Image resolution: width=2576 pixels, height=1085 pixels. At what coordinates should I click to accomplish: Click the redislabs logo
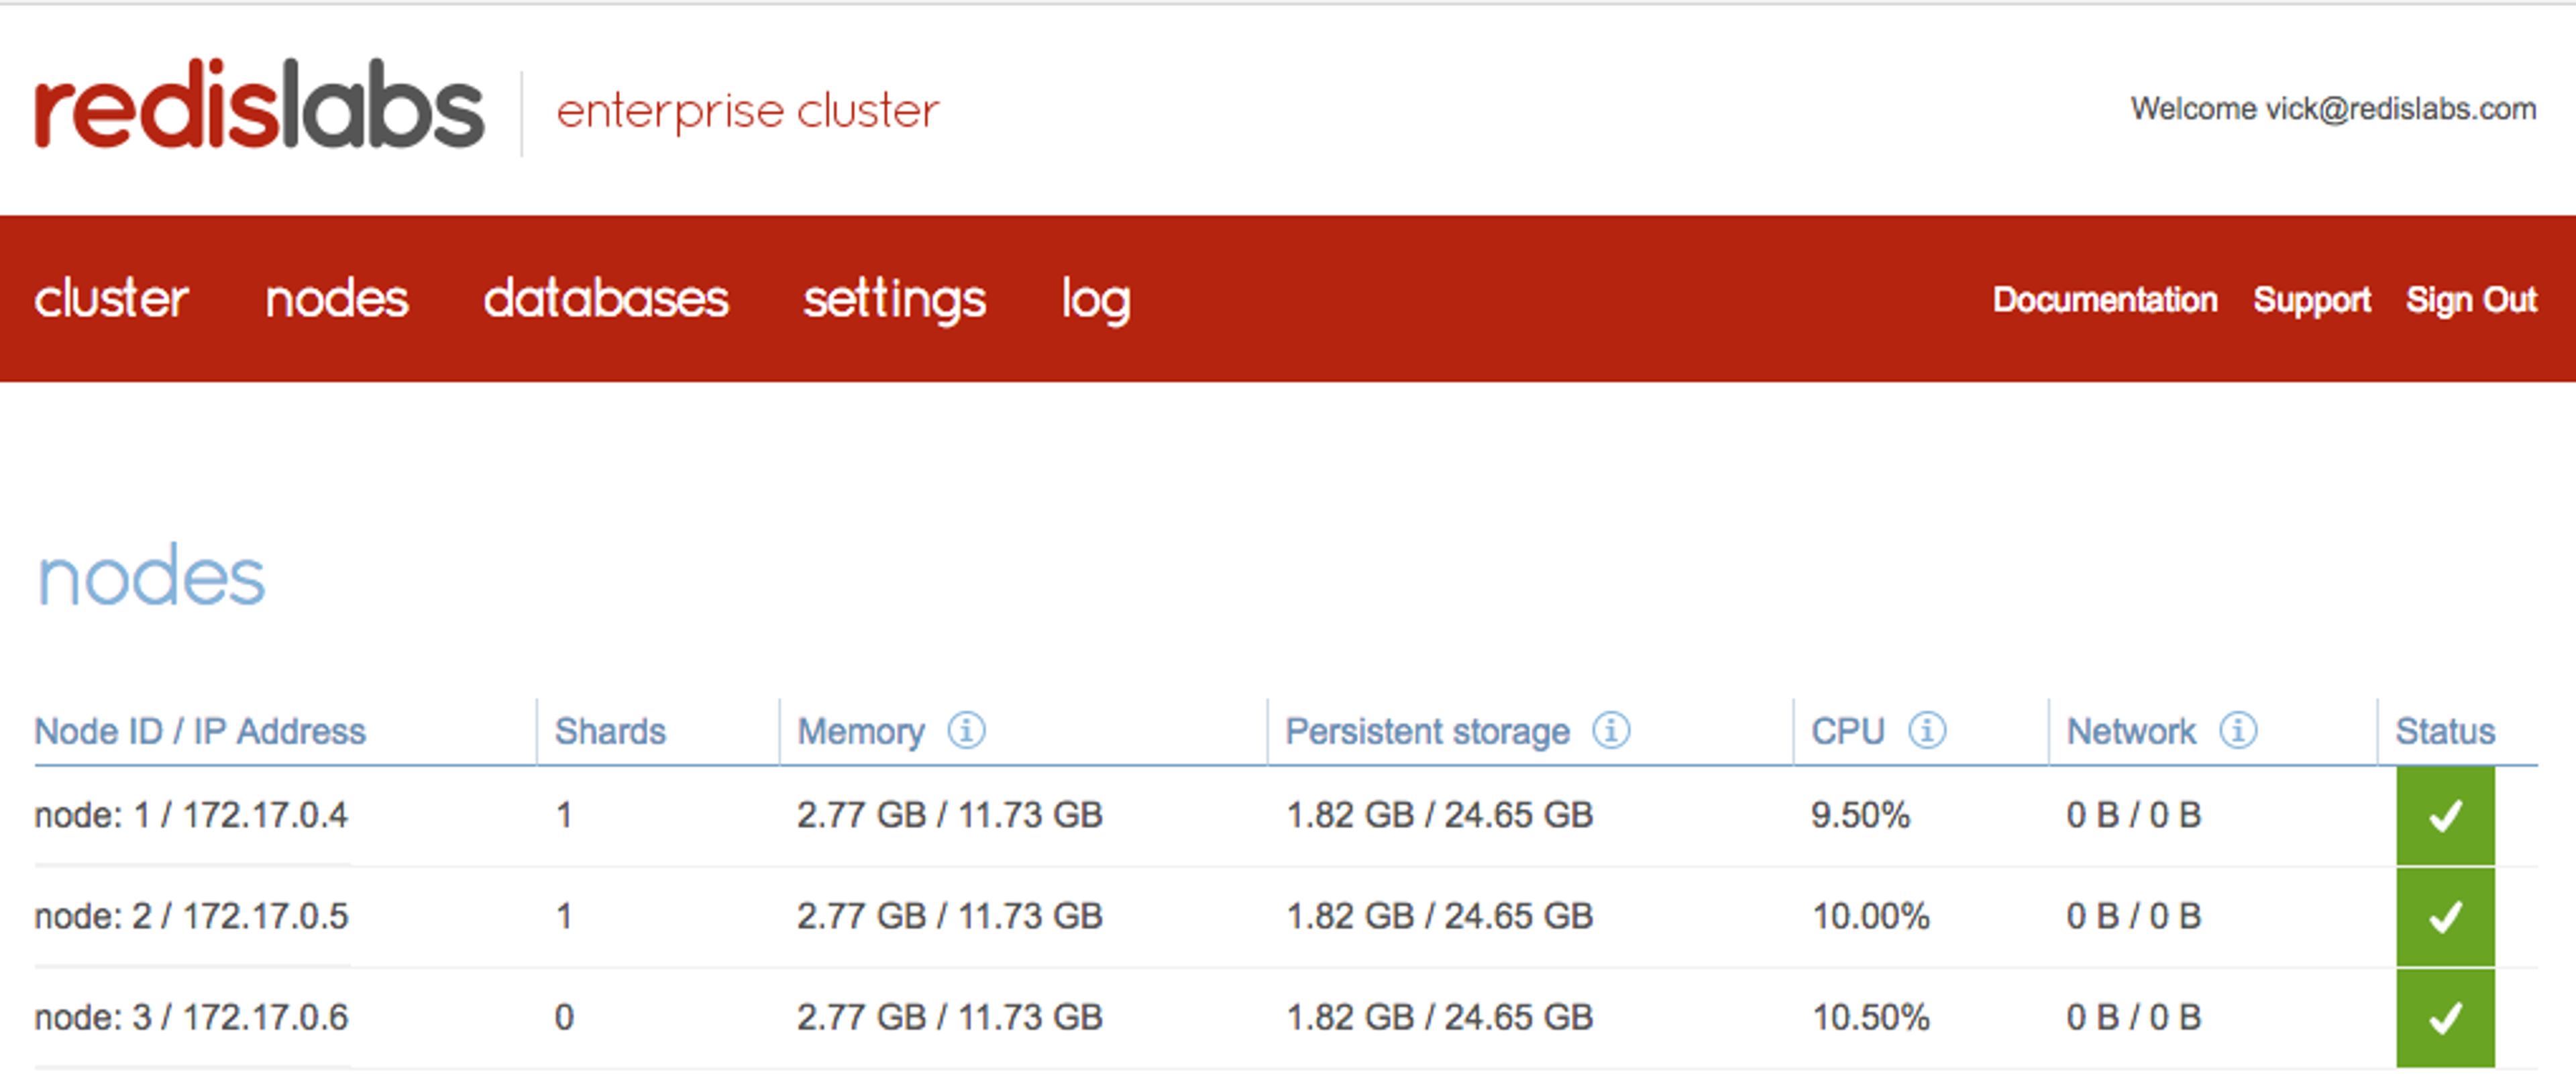(259, 106)
